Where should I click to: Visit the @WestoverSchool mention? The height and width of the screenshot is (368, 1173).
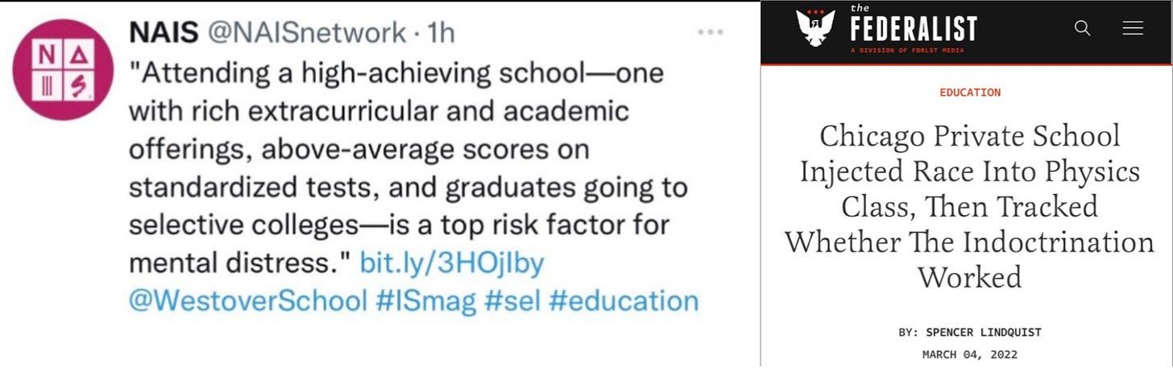click(247, 300)
